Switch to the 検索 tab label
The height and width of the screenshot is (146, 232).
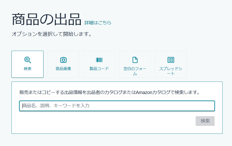coord(28,69)
